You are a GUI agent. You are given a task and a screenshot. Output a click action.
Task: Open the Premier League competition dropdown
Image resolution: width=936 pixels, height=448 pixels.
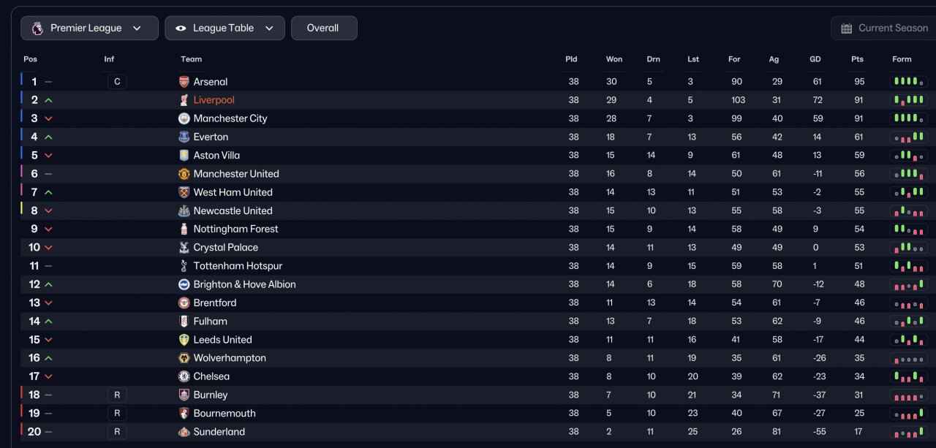pyautogui.click(x=89, y=29)
